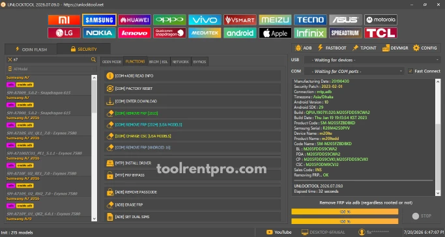Open the ODIN MODE tab
Viewport: 445px width, 237px height.
112,61
